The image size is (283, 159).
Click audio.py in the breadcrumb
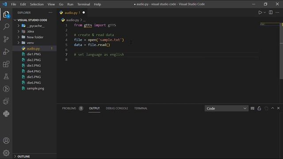click(73, 20)
